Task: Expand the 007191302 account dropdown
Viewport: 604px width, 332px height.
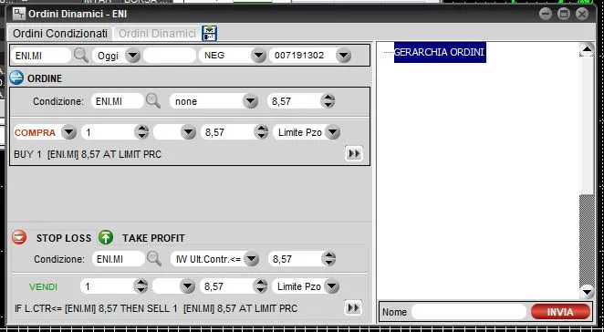Action: (x=343, y=56)
